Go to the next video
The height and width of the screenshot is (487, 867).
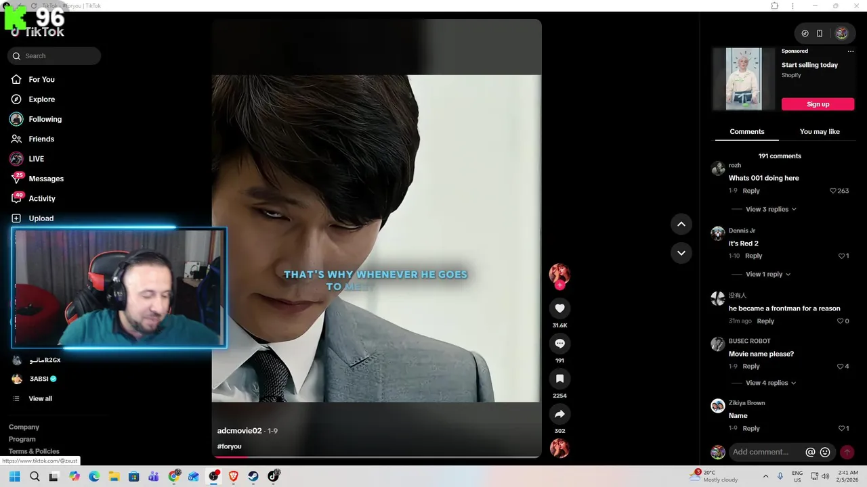point(681,253)
